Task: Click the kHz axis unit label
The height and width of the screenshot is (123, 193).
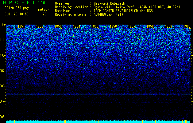Action: pos(3,25)
